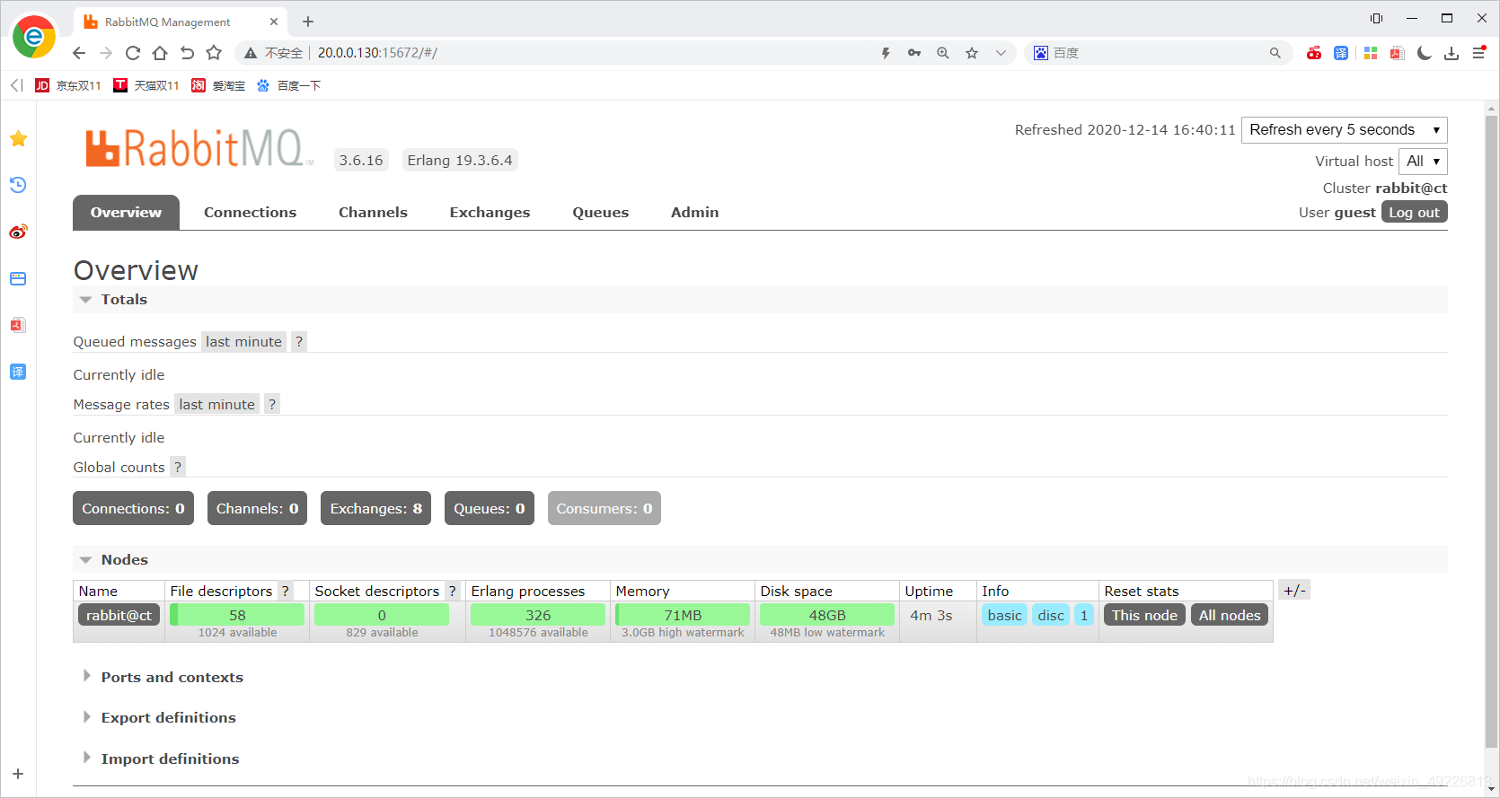This screenshot has height=798, width=1500.
Task: Open sidebar favorites star icon
Action: pos(18,139)
